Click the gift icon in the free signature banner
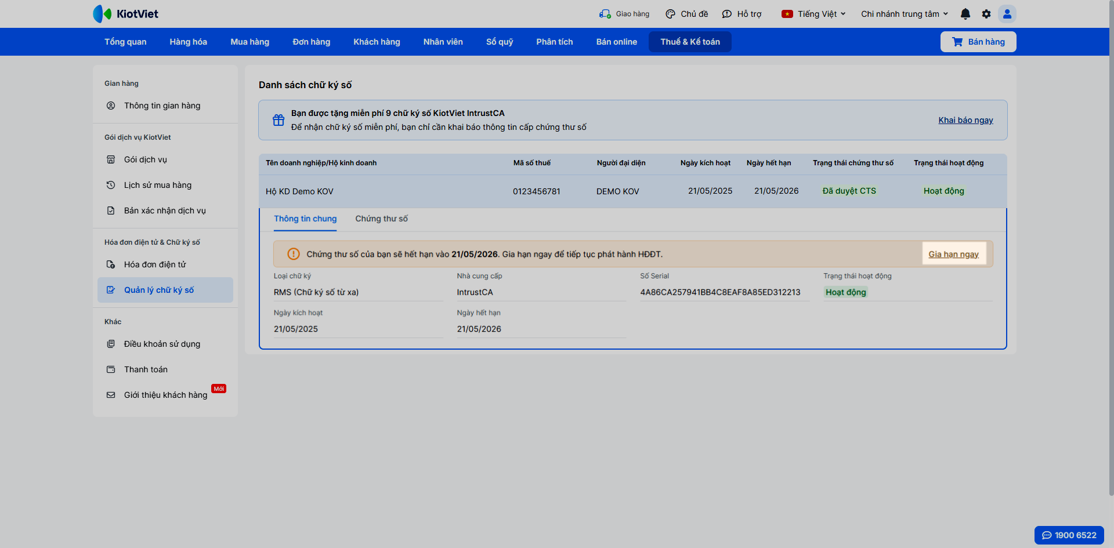Image resolution: width=1114 pixels, height=548 pixels. tap(278, 120)
